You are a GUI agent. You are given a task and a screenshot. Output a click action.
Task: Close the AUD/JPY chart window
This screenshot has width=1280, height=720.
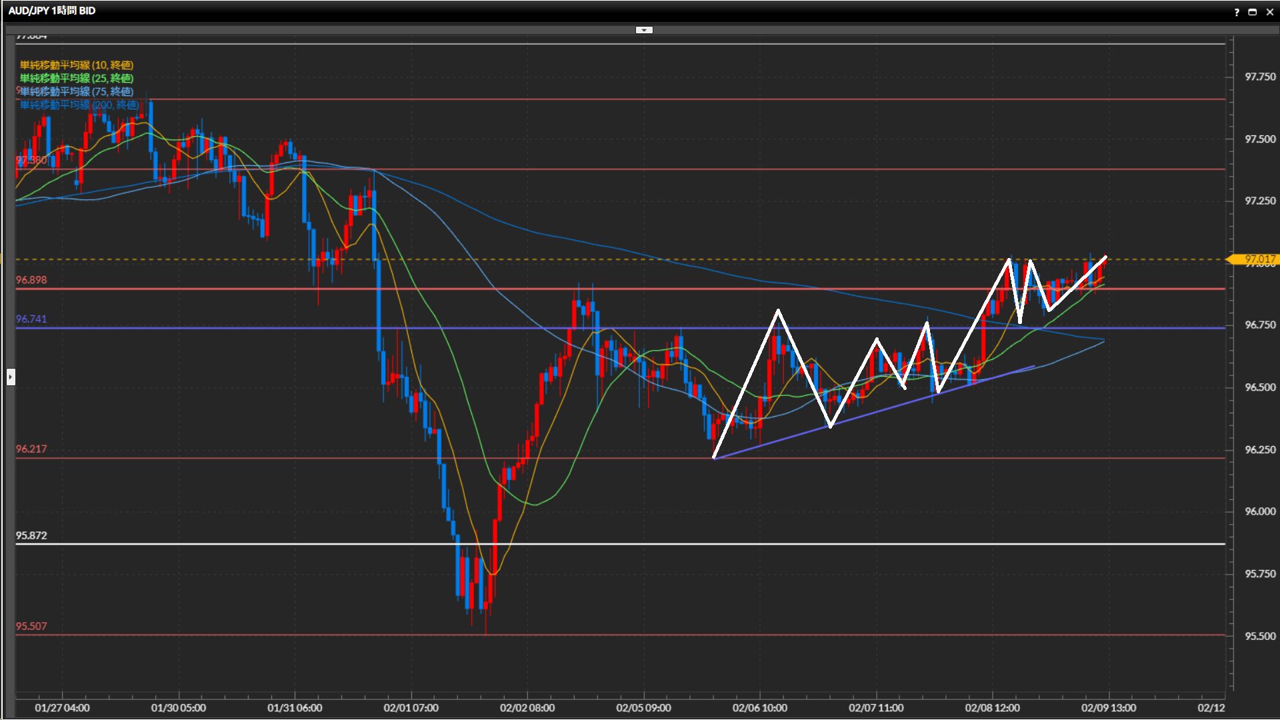click(1269, 12)
